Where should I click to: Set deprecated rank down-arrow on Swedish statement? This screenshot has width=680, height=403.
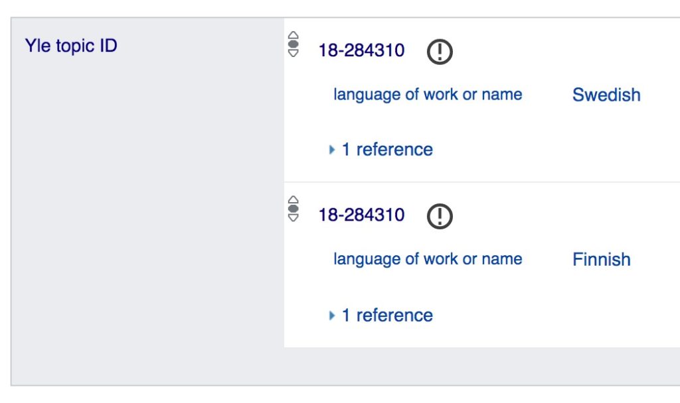294,54
